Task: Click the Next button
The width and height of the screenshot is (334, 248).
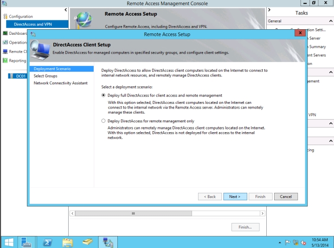Action: click(x=235, y=197)
